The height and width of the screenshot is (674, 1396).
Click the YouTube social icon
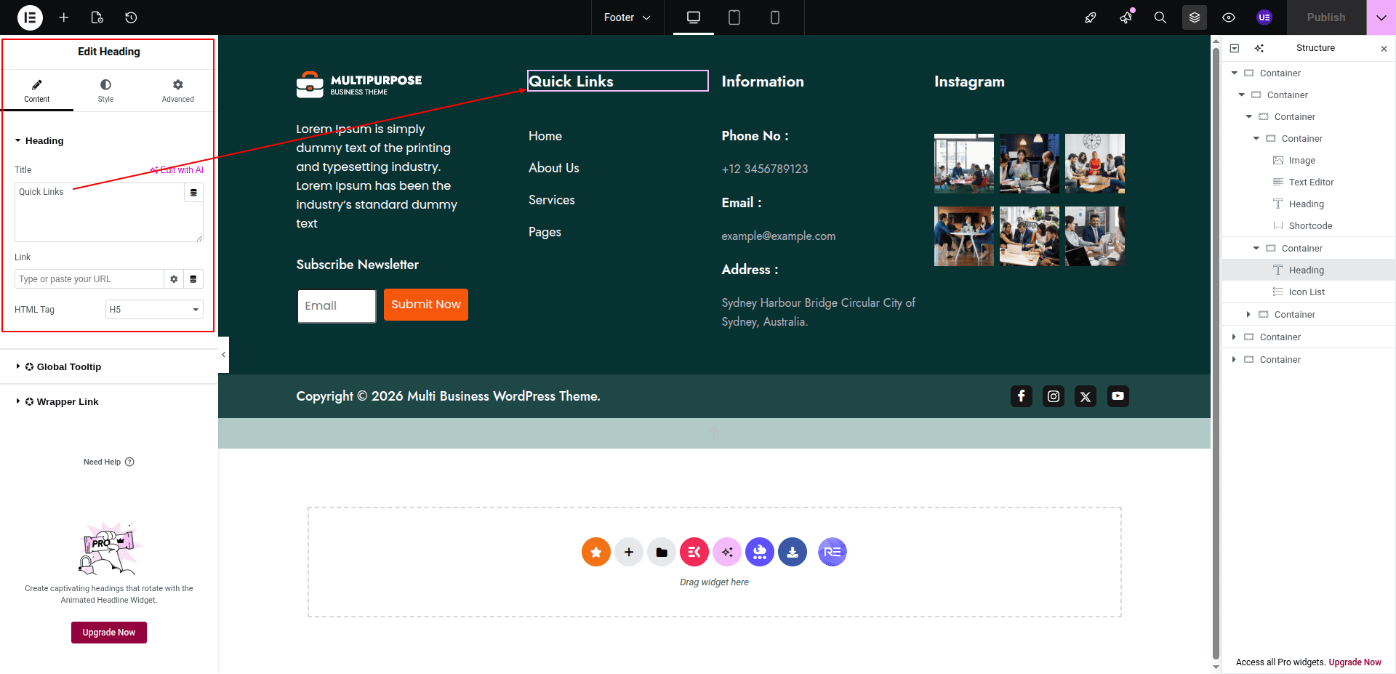pyautogui.click(x=1118, y=396)
